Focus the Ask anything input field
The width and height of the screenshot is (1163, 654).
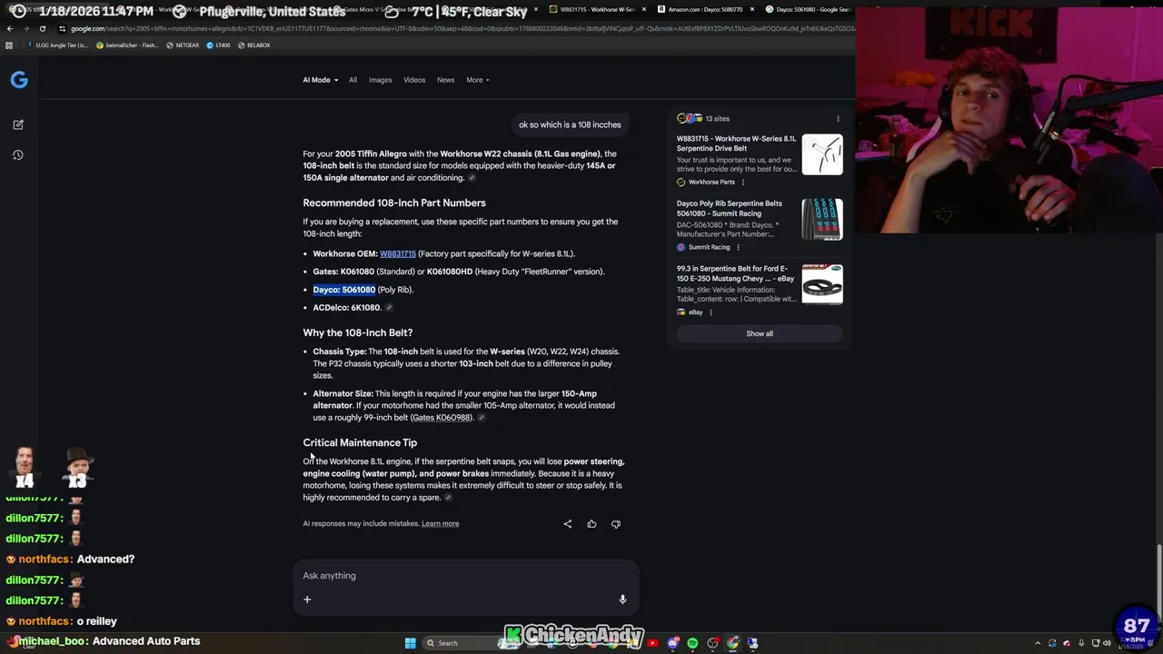(465, 576)
